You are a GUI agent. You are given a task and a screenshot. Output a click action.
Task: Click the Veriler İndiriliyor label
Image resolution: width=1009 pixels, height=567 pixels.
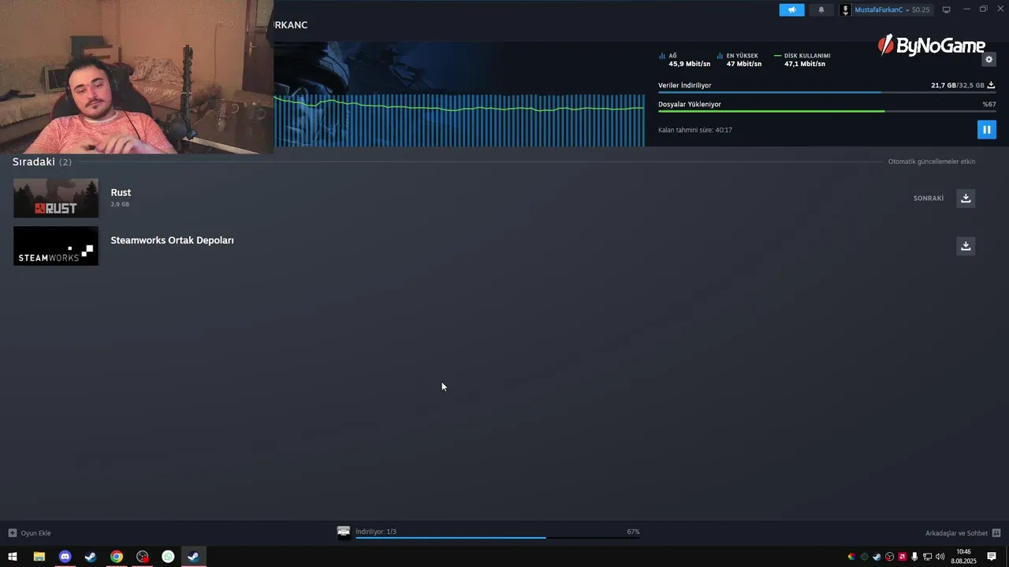tap(685, 85)
